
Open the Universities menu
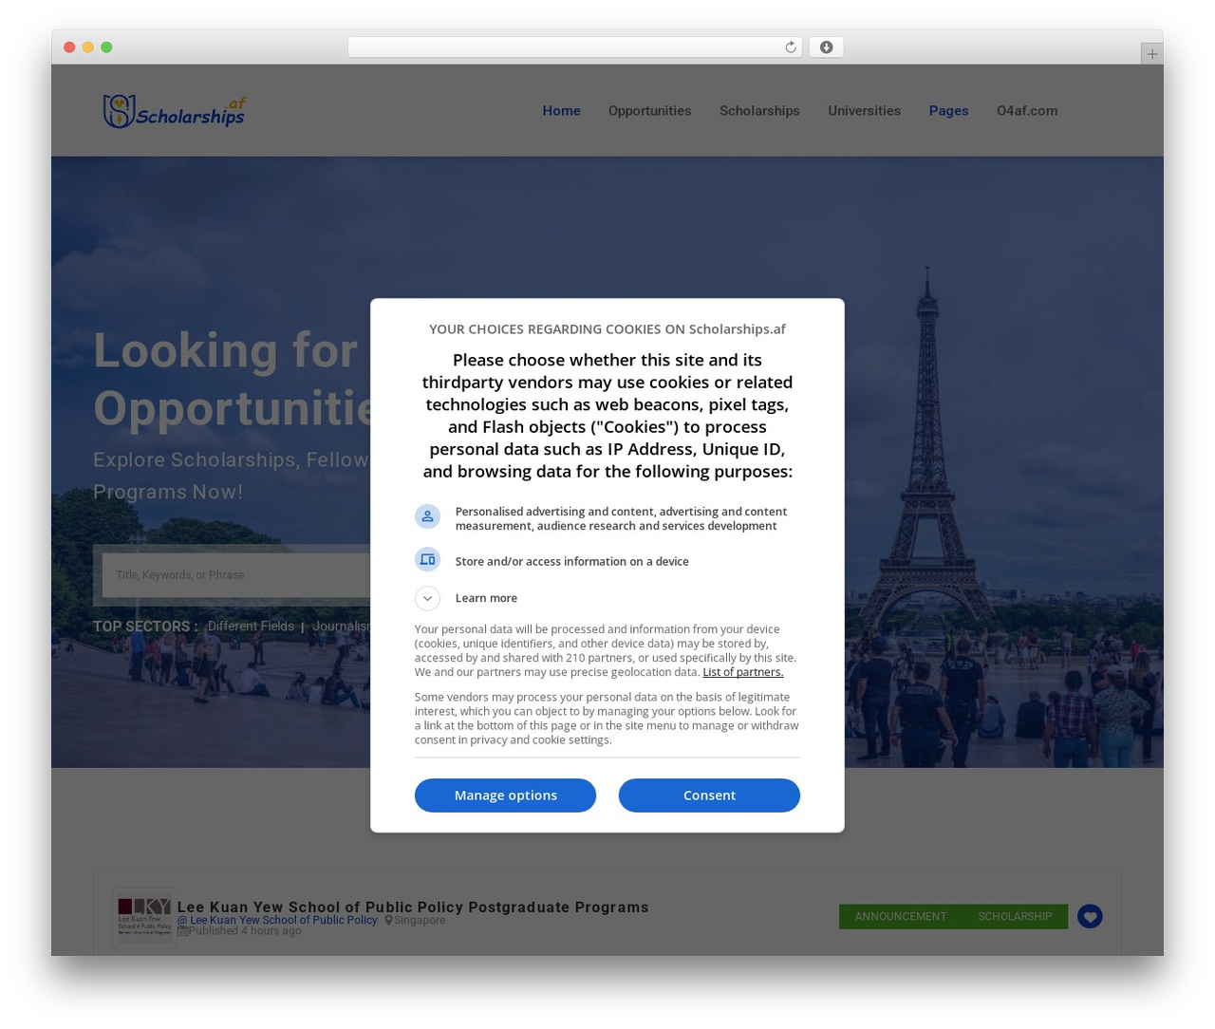point(864,111)
